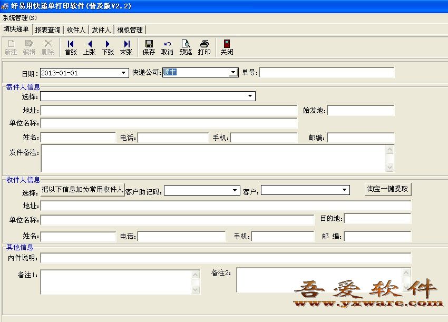
Task: Click the 单号 input field
Action: (327, 73)
